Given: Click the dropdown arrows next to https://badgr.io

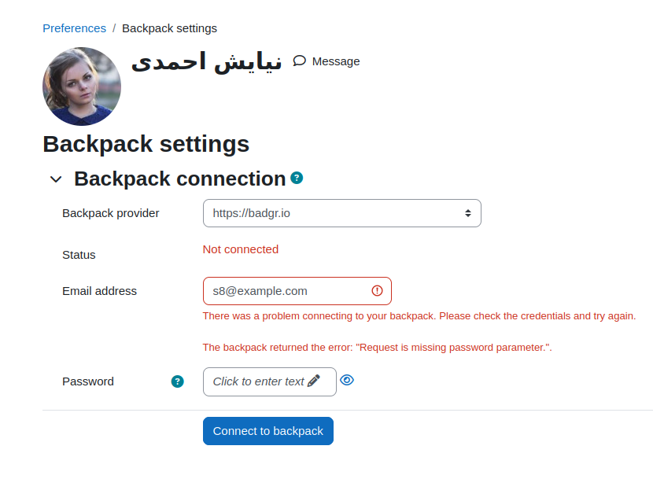Looking at the screenshot, I should (x=468, y=213).
